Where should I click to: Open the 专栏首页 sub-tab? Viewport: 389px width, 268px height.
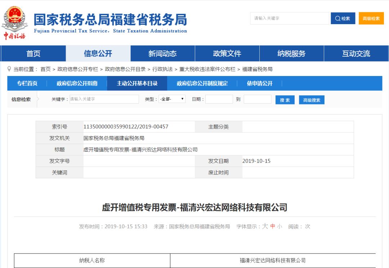point(27,83)
